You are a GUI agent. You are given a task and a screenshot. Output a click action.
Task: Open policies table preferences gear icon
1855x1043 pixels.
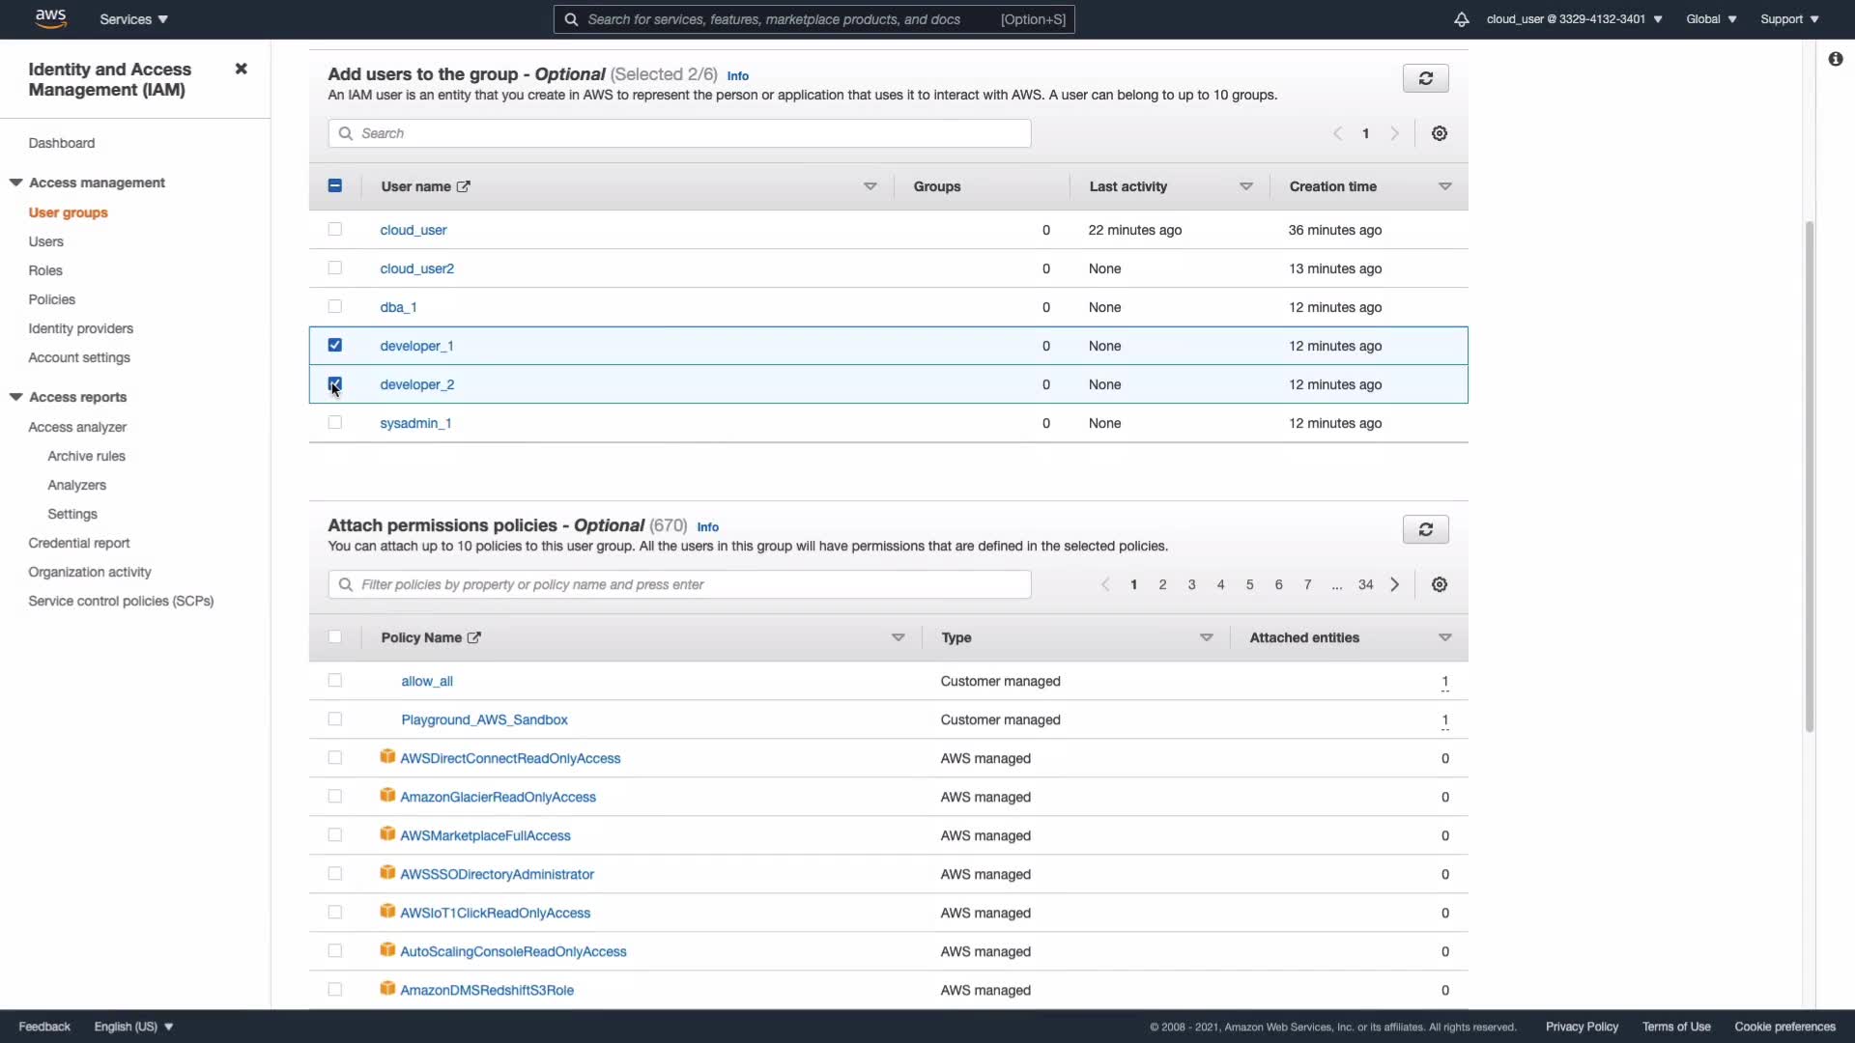point(1439,584)
